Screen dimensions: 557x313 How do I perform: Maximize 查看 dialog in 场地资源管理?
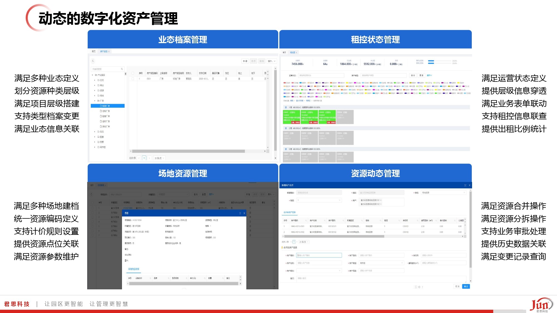[x=240, y=213]
